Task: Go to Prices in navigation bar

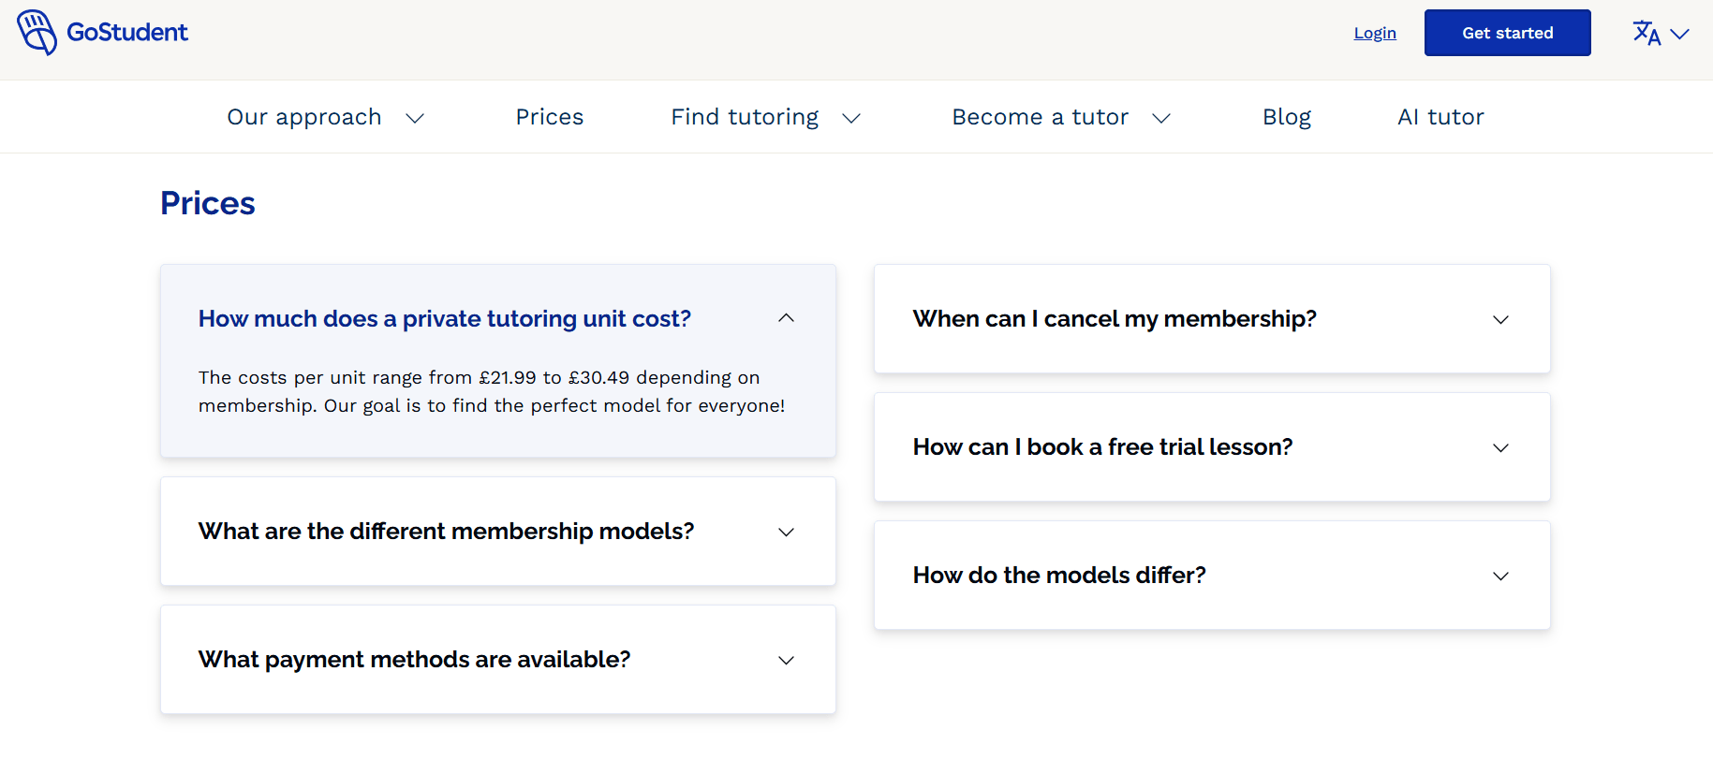Action: click(549, 117)
